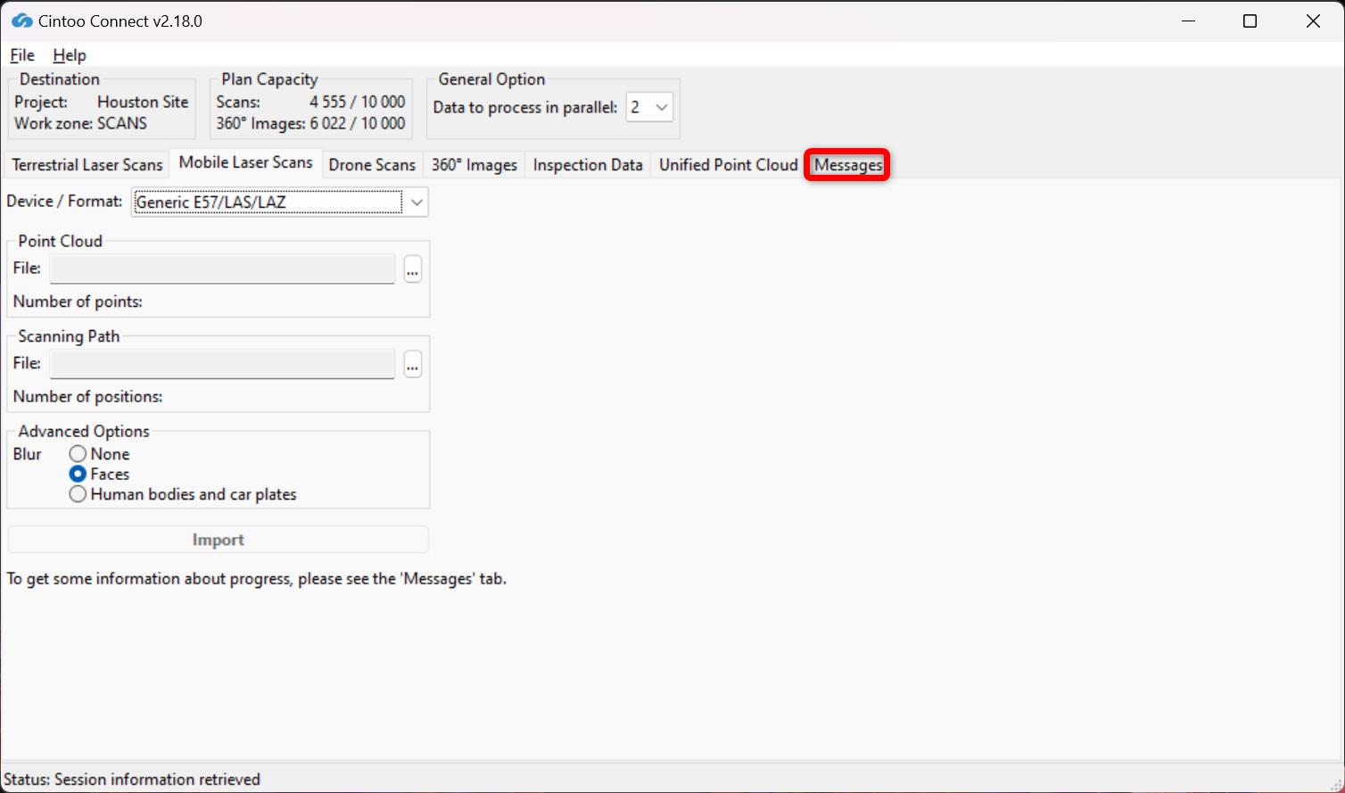Choose Human bodies and car plates blur

(x=78, y=494)
